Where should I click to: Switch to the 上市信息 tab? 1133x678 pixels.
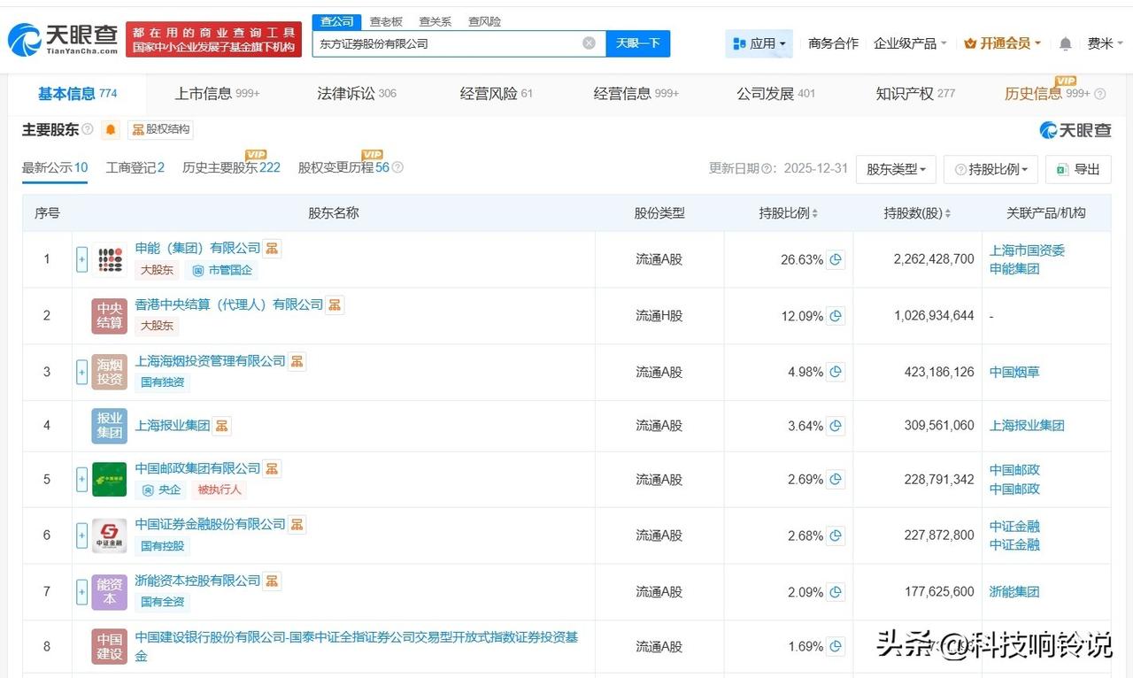point(217,94)
